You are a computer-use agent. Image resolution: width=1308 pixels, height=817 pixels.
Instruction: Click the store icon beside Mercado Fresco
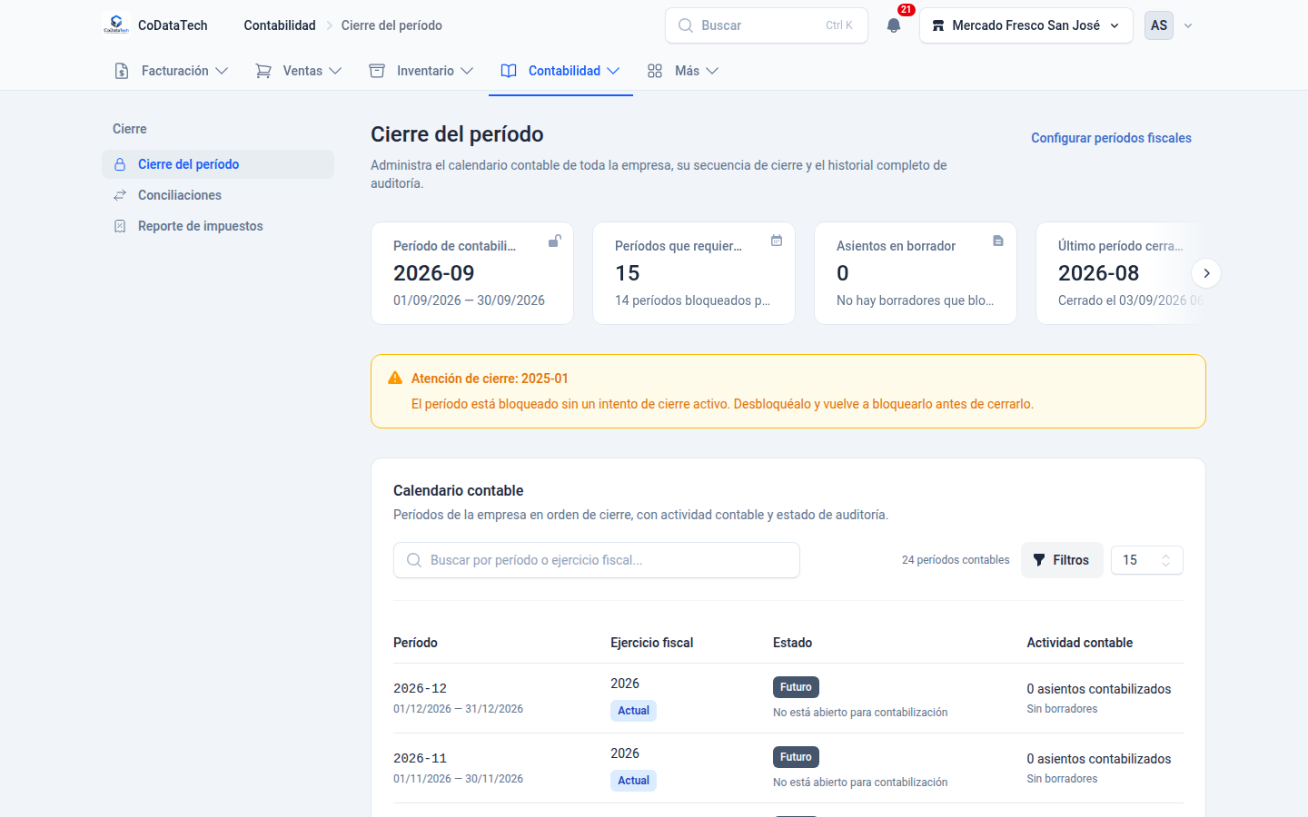938,25
